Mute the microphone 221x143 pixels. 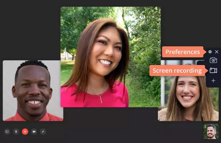pos(16,132)
